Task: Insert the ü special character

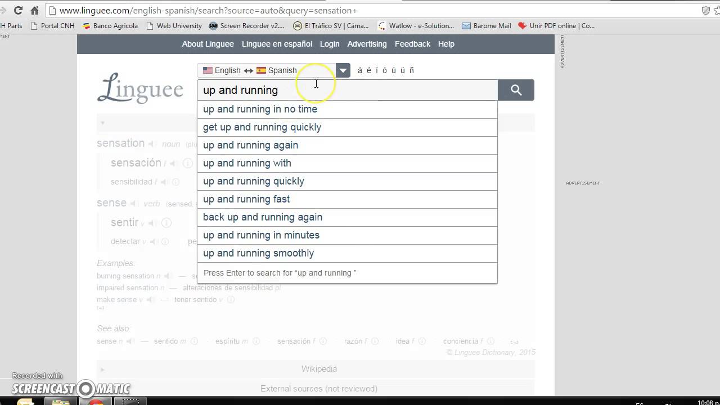Action: point(403,70)
